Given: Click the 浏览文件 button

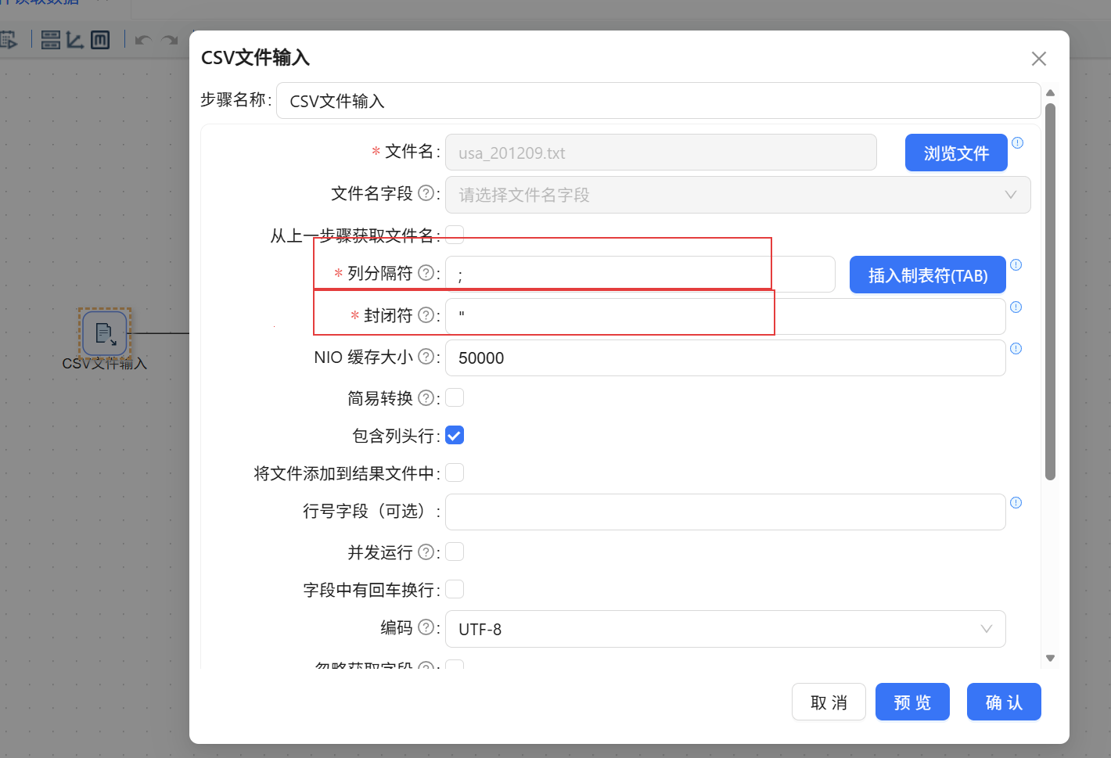Looking at the screenshot, I should tap(956, 153).
